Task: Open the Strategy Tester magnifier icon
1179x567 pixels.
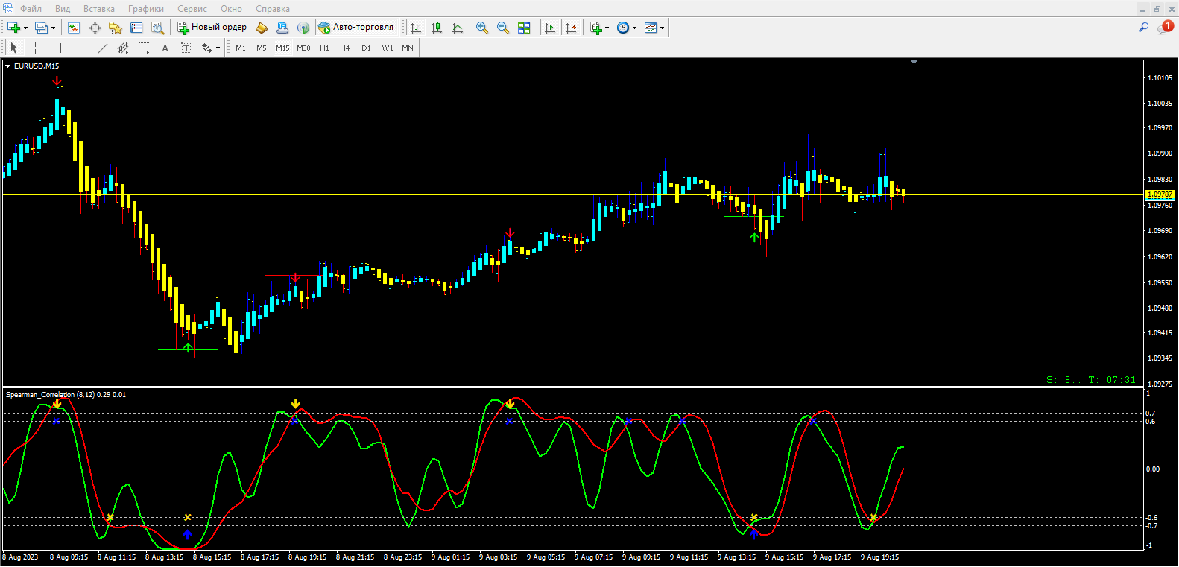Action: [x=157, y=28]
